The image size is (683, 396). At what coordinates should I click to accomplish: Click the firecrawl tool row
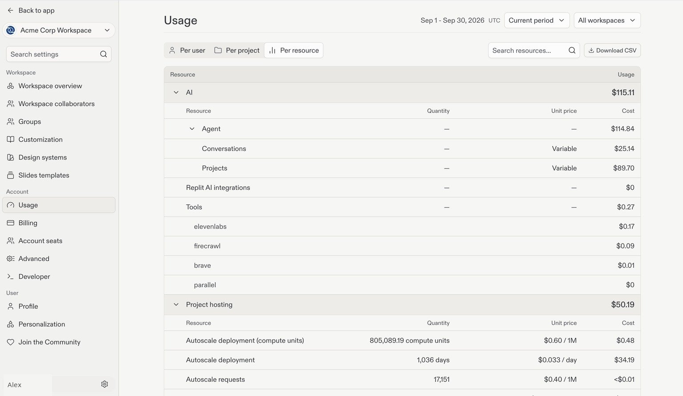402,246
